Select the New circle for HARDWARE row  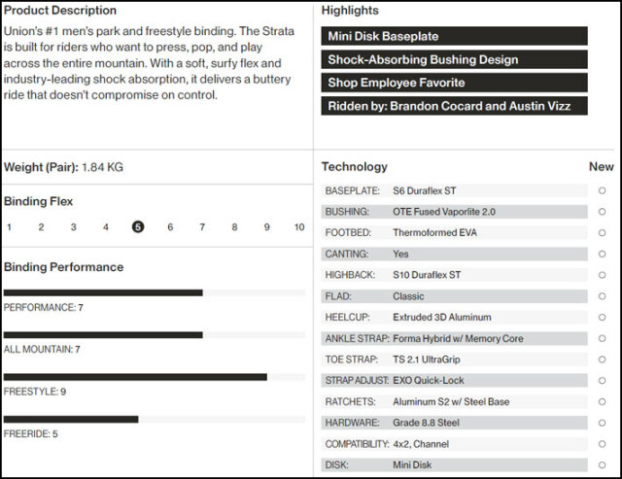pyautogui.click(x=602, y=423)
